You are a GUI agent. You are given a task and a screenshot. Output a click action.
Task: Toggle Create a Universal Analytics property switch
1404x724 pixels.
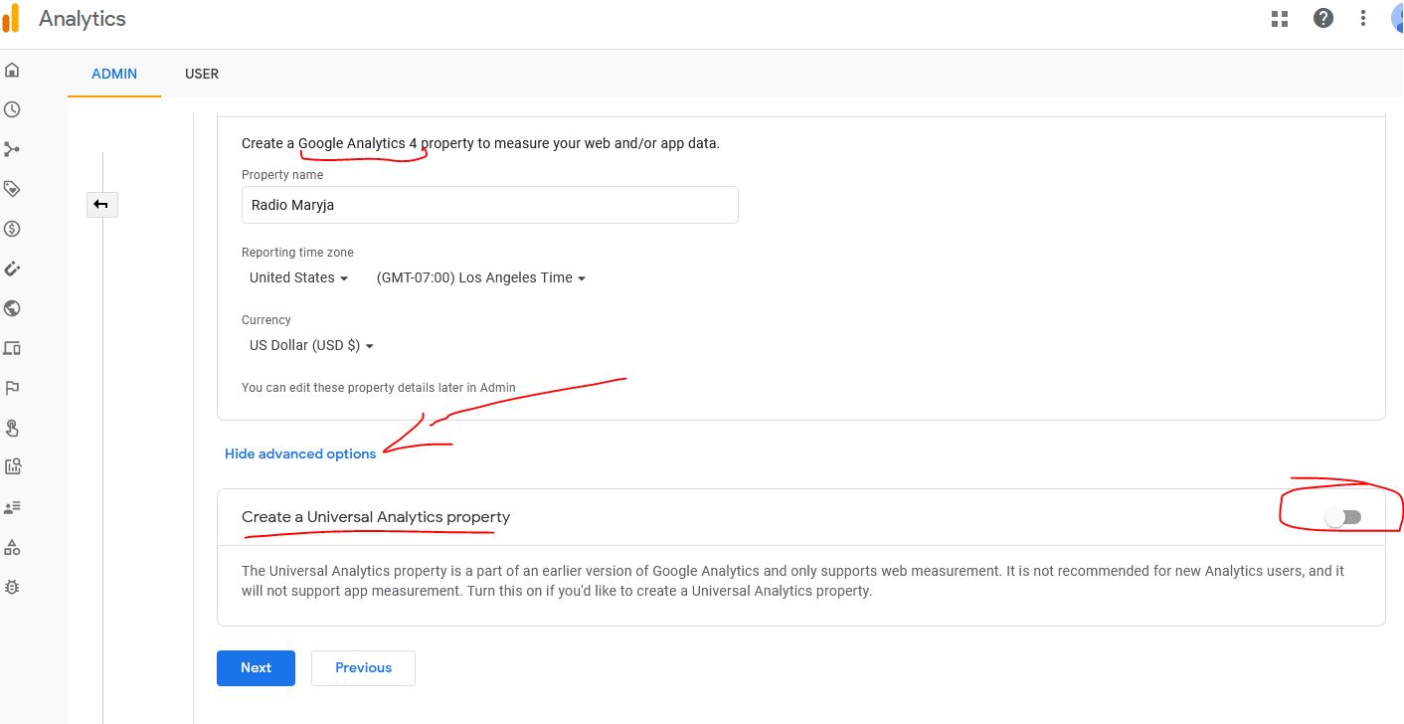click(x=1343, y=517)
